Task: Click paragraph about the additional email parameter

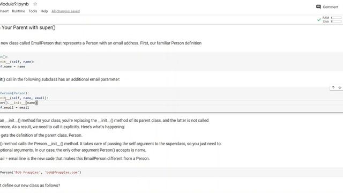Action: tap(59, 79)
